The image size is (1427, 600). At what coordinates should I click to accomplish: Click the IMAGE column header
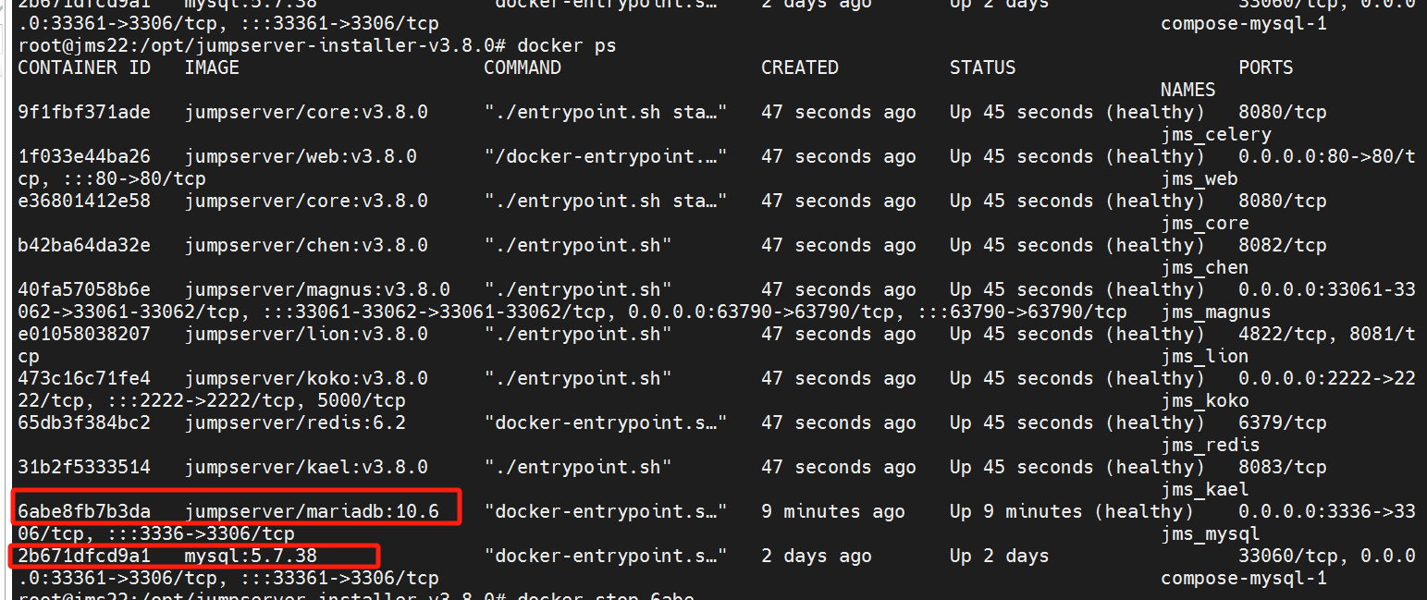(x=212, y=67)
